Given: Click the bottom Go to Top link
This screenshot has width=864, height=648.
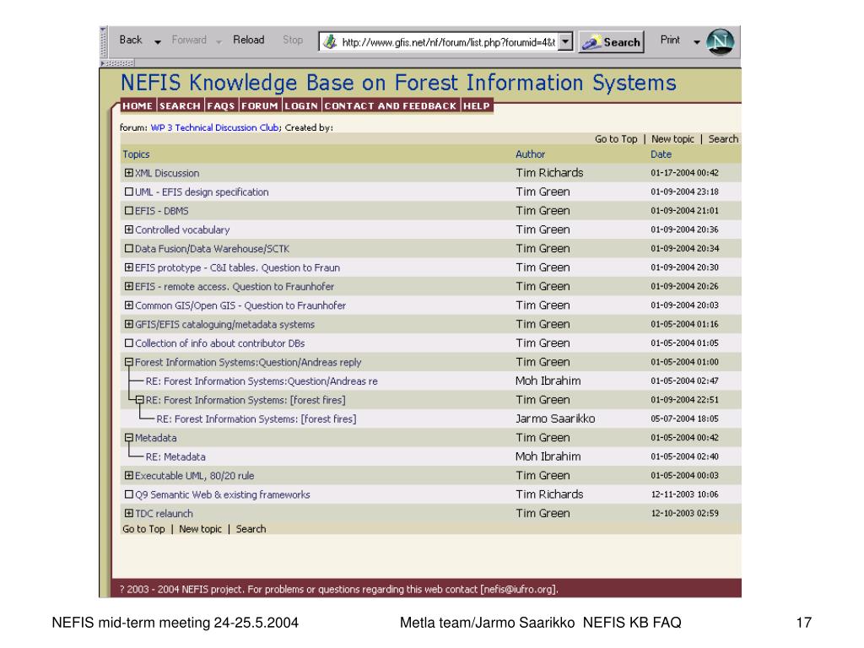Looking at the screenshot, I should point(143,529).
